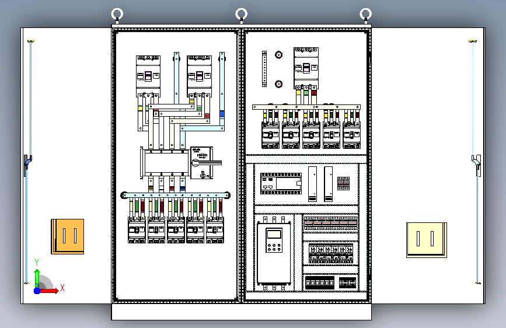This screenshot has height=328, width=506.
Task: Select the orange document pocket on left door
Action: tap(68, 236)
